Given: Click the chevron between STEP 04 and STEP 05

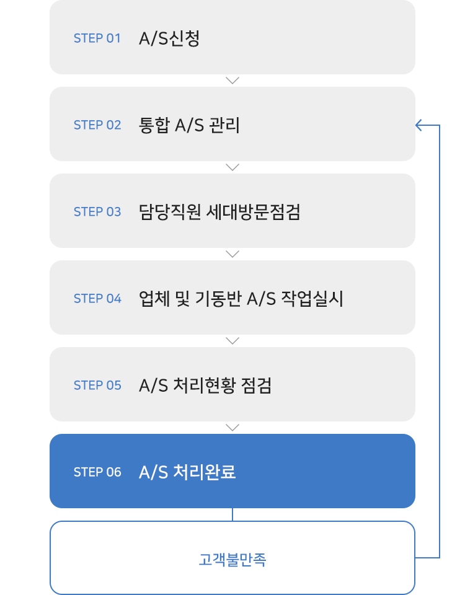Looking at the screenshot, I should 232,341.
